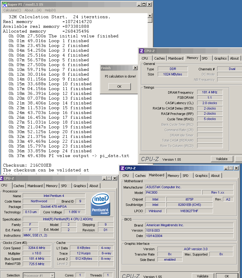Viewport: 242px width, 278px height.
Task: Open About tab in CPU window
Action: [94, 186]
